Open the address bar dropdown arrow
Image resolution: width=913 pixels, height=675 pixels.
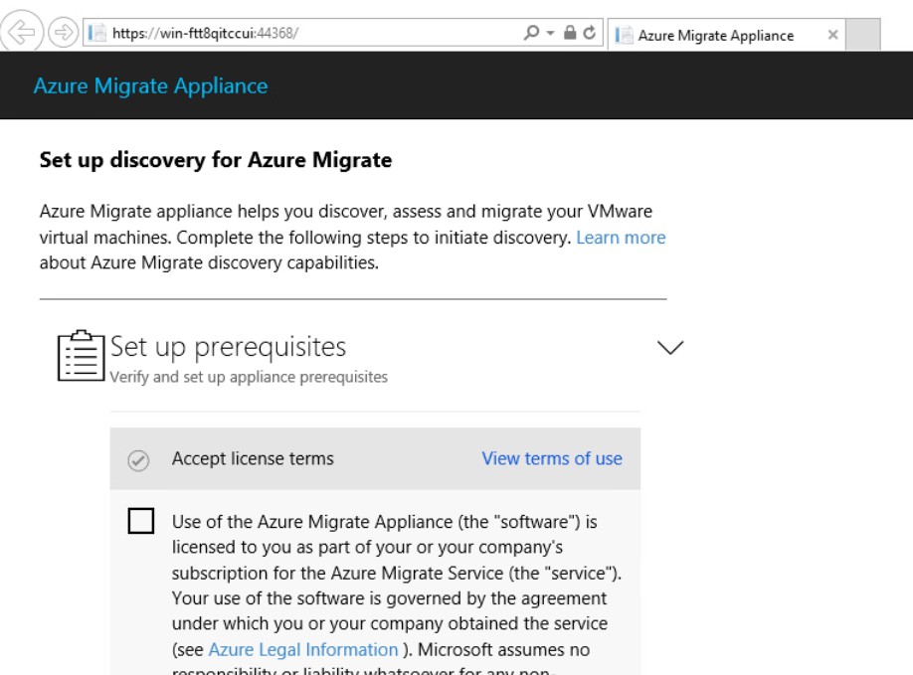point(550,33)
